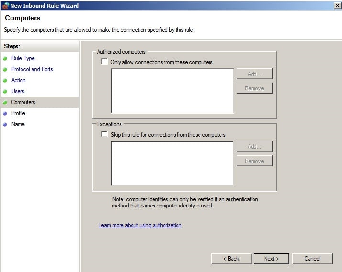
Task: Click the green bullet beside Action
Action: [5, 80]
